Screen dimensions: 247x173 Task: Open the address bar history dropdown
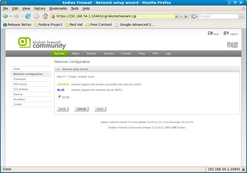tap(181, 16)
